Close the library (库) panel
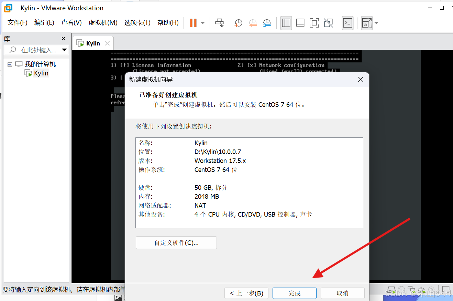Screen dimensions: 453x301 pos(63,39)
